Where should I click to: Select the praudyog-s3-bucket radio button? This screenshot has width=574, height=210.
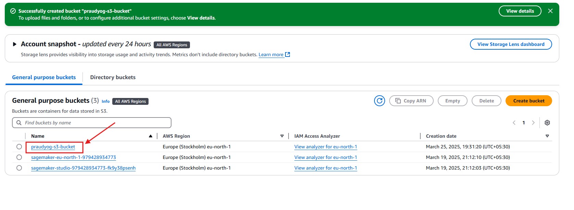pyautogui.click(x=19, y=147)
